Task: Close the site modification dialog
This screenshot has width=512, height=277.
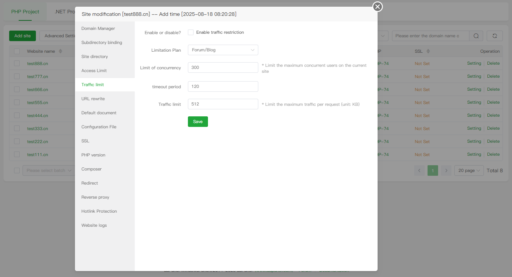Action: click(378, 7)
